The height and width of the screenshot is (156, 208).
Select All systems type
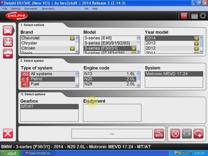click(48, 74)
